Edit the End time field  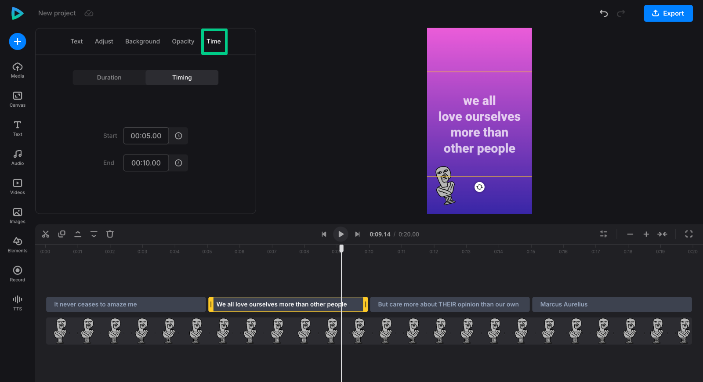(146, 163)
